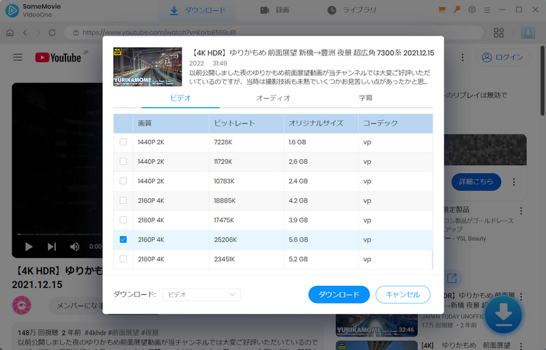The width and height of the screenshot is (546, 350).
Task: Expand the ダウンロード type dropdown
Action: coord(201,295)
